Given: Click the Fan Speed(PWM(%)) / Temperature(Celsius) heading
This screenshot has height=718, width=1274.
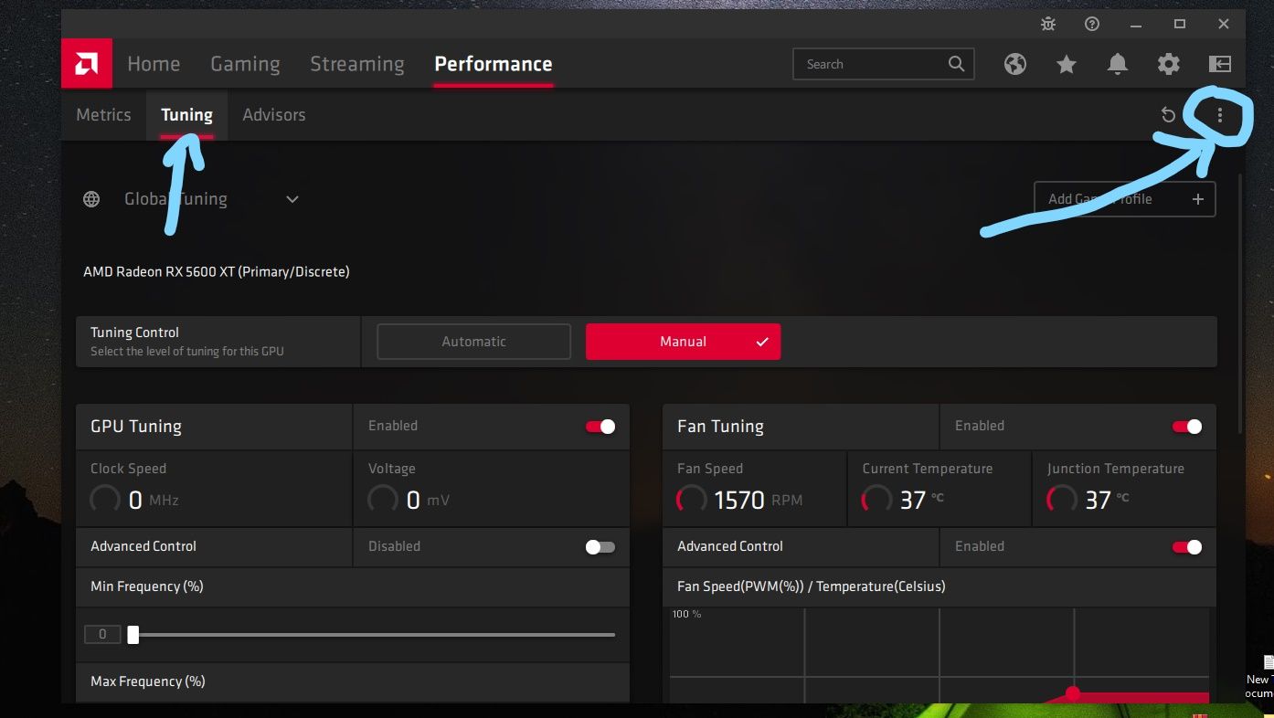Looking at the screenshot, I should click(x=812, y=586).
